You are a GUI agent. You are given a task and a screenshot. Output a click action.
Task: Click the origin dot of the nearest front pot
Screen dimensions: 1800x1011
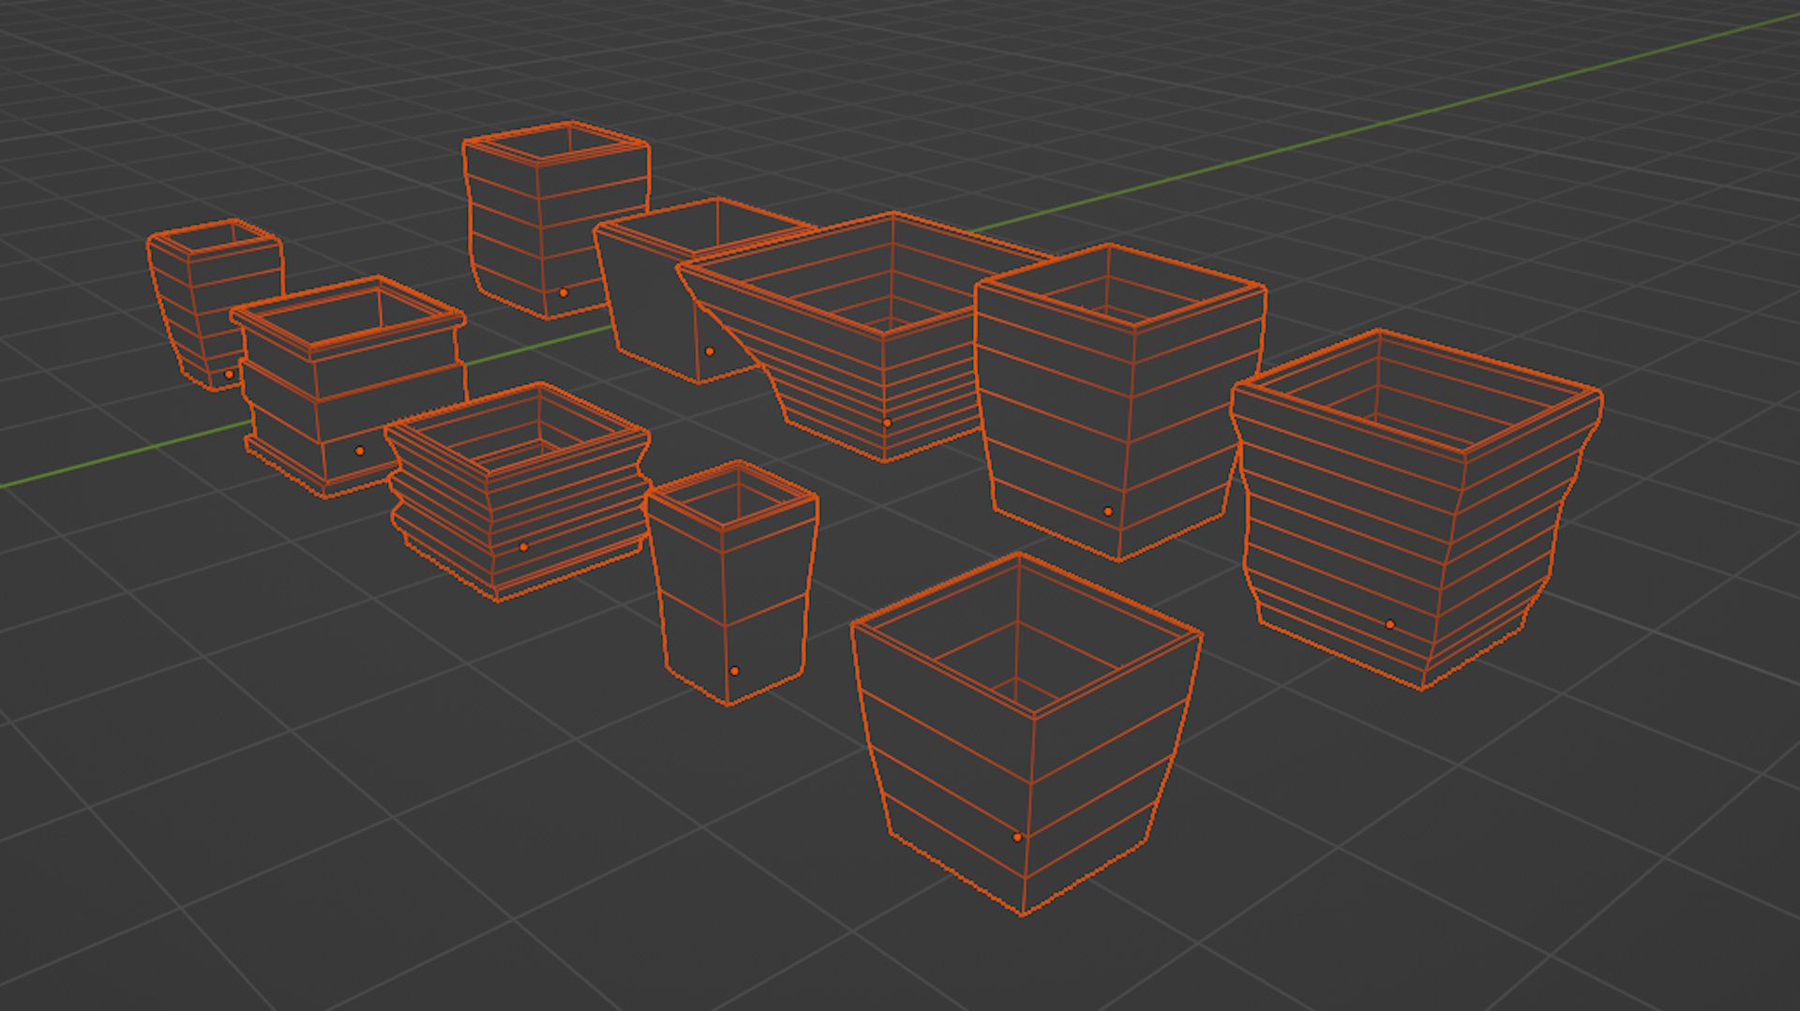[x=1017, y=837]
